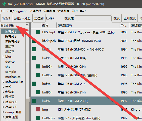The width and height of the screenshot is (142, 121).
Task: Click the 定位到 button
Action: click(x=39, y=18)
